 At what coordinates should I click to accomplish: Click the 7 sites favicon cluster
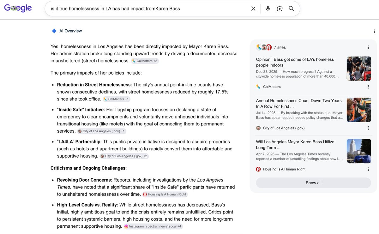[264, 47]
